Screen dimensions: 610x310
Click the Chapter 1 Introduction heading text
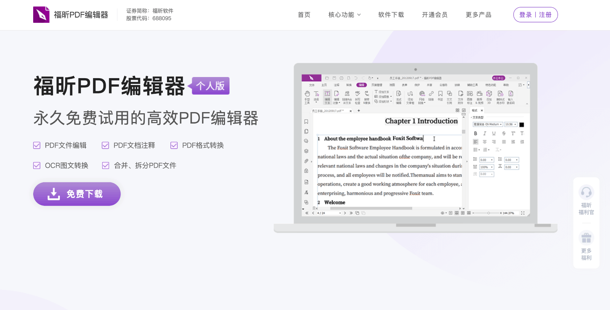click(421, 121)
